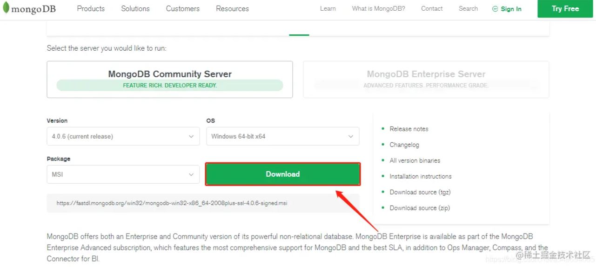Click the green Download button
Viewport: 596px width, 267px height.
tap(283, 174)
